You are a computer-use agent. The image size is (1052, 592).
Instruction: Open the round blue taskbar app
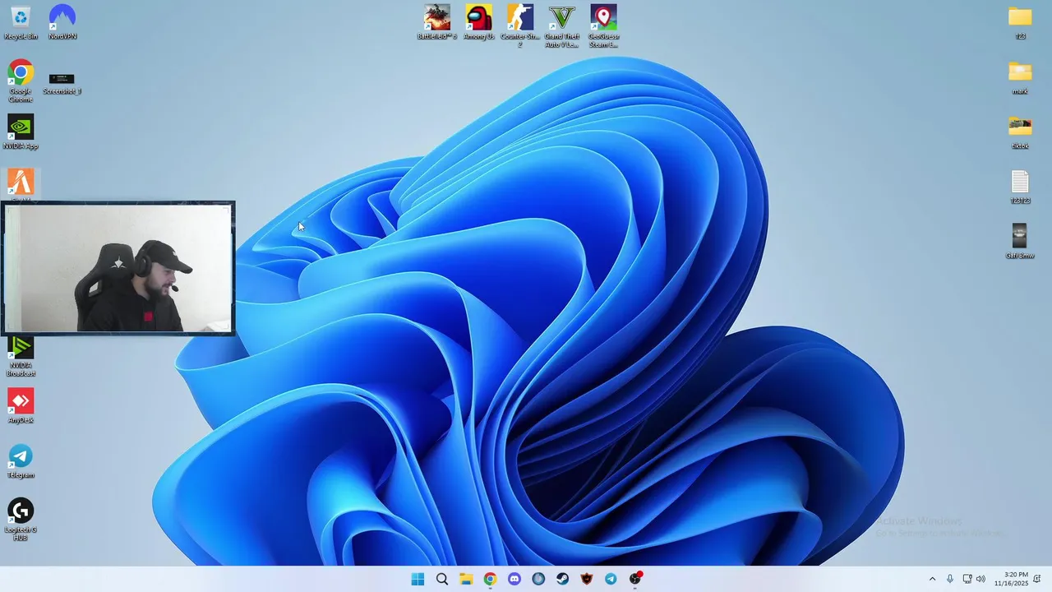click(538, 579)
